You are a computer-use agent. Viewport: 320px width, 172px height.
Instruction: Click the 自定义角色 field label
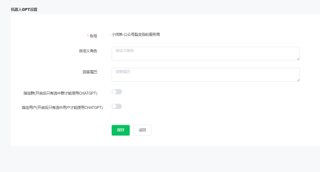click(88, 51)
